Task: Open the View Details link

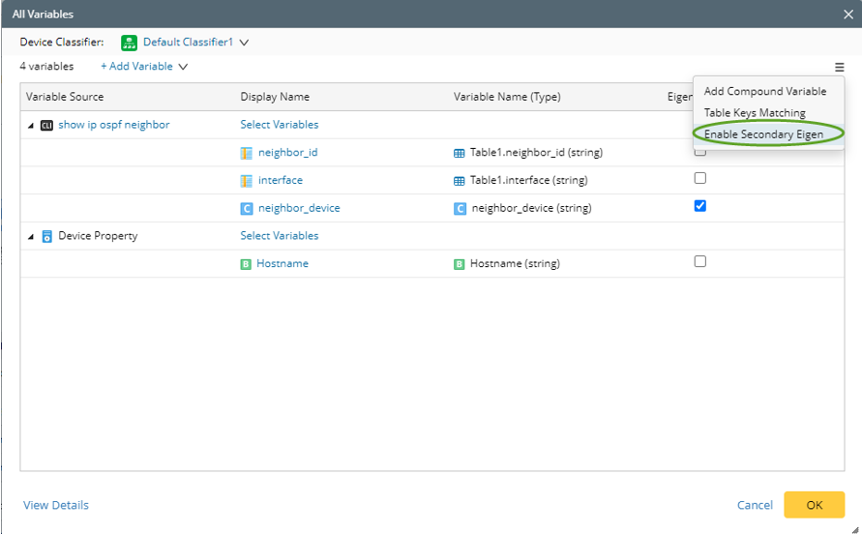Action: (56, 505)
